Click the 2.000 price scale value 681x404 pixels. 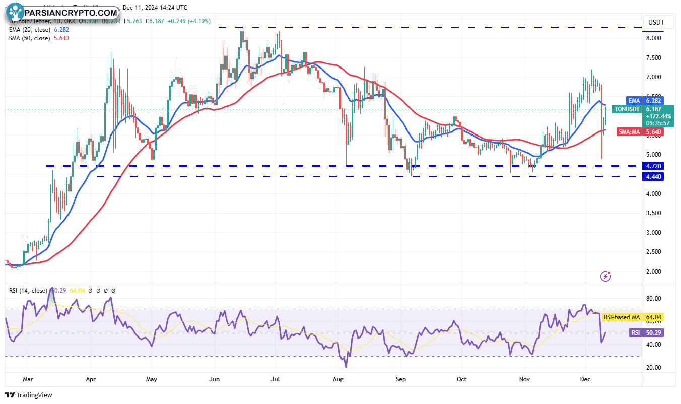[x=653, y=272]
